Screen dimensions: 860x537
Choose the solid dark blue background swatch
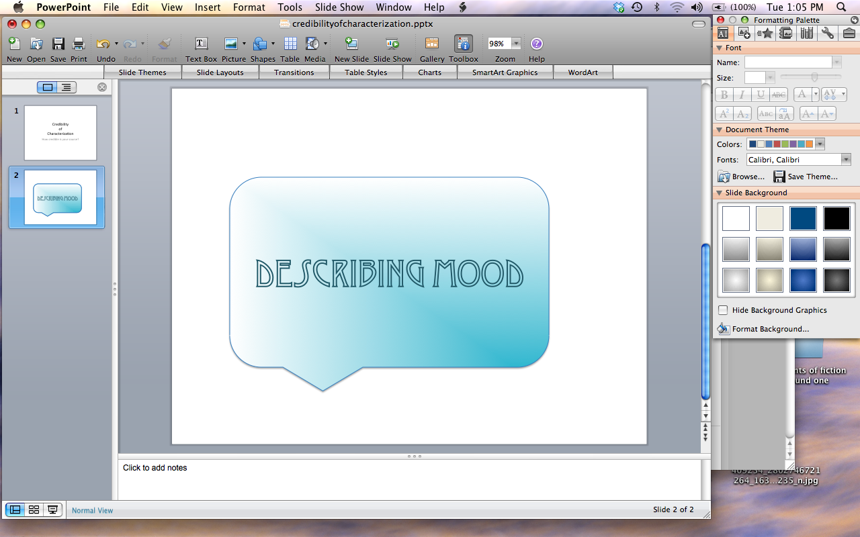click(803, 219)
